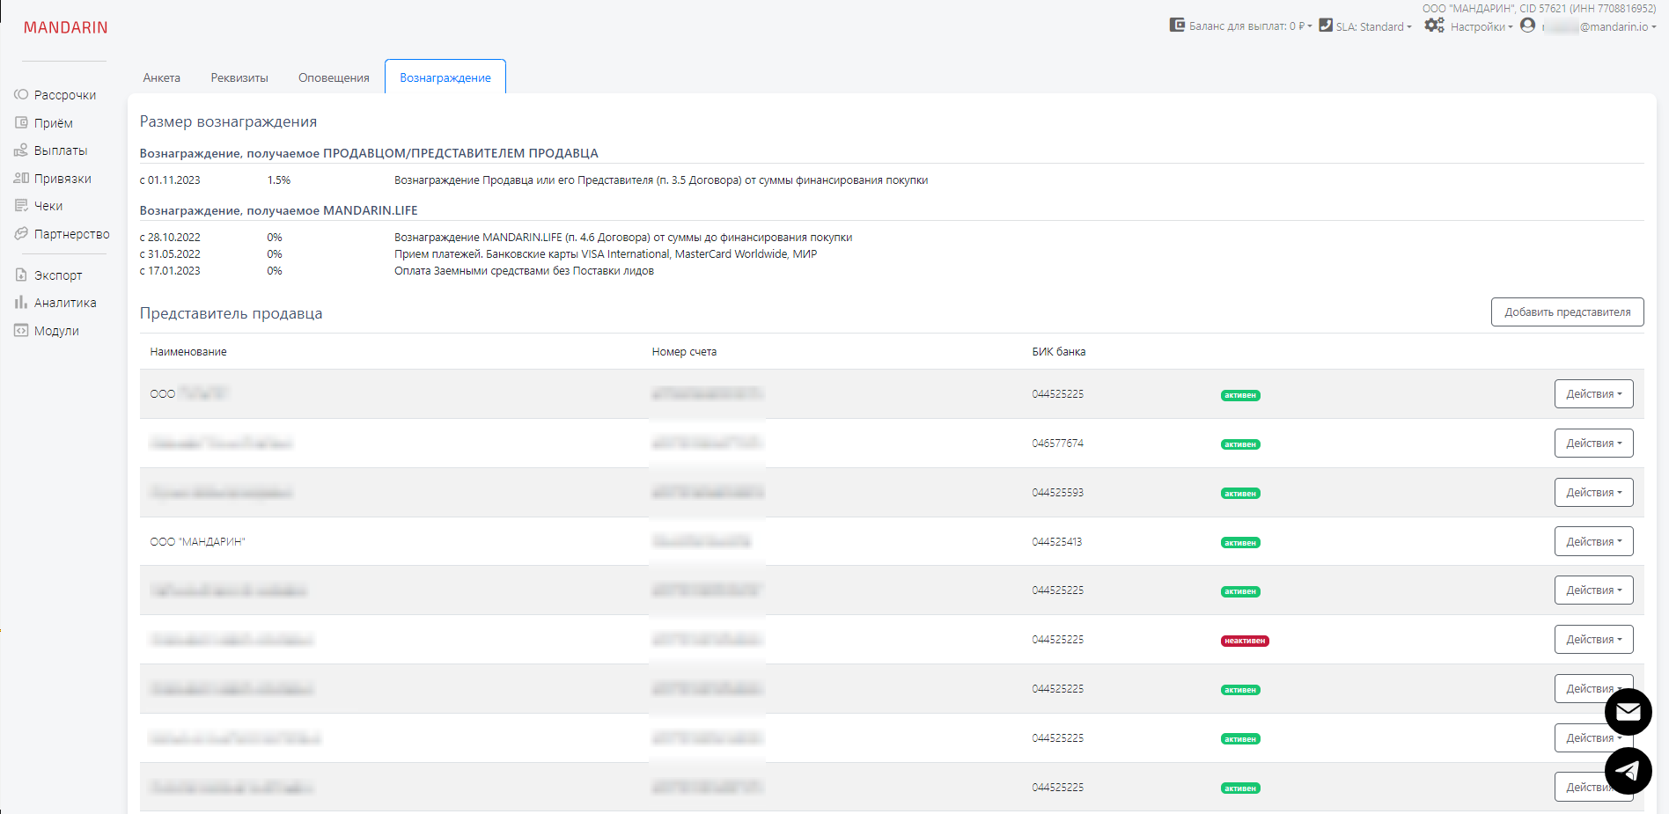Click the Аналитика bar chart icon
The width and height of the screenshot is (1669, 814).
coord(21,303)
